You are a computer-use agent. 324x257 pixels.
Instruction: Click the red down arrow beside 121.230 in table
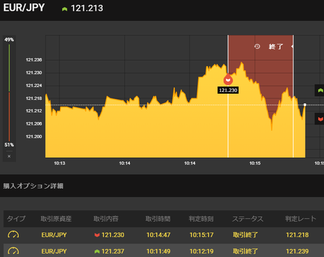[x=97, y=235]
